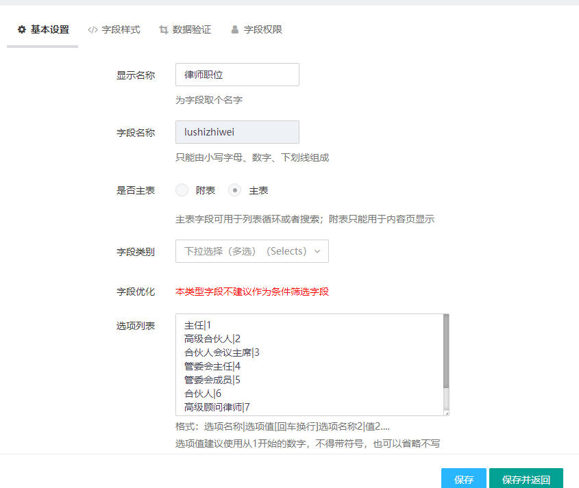The height and width of the screenshot is (488, 579).
Task: Select the 主表 radio button
Action: pos(235,190)
